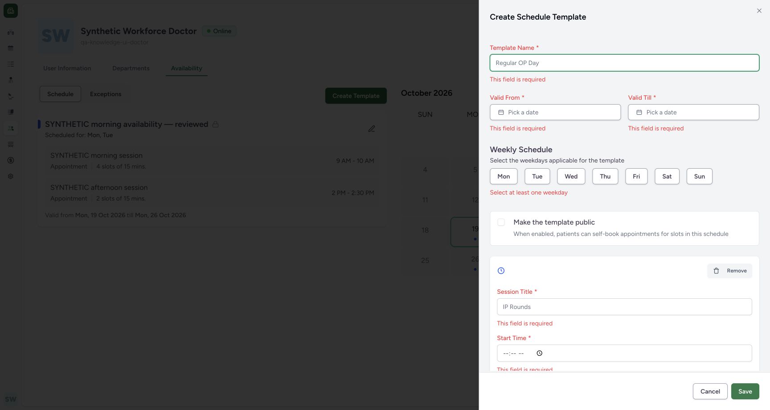The image size is (770, 410).
Task: Focus the Template Name input field
Action: (624, 63)
